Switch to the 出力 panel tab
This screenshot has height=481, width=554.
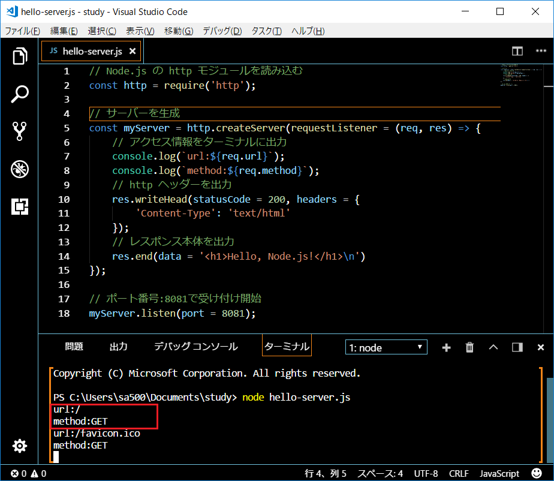[118, 345]
